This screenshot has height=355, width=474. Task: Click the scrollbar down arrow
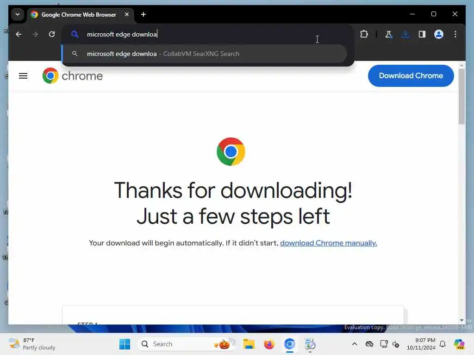click(462, 320)
